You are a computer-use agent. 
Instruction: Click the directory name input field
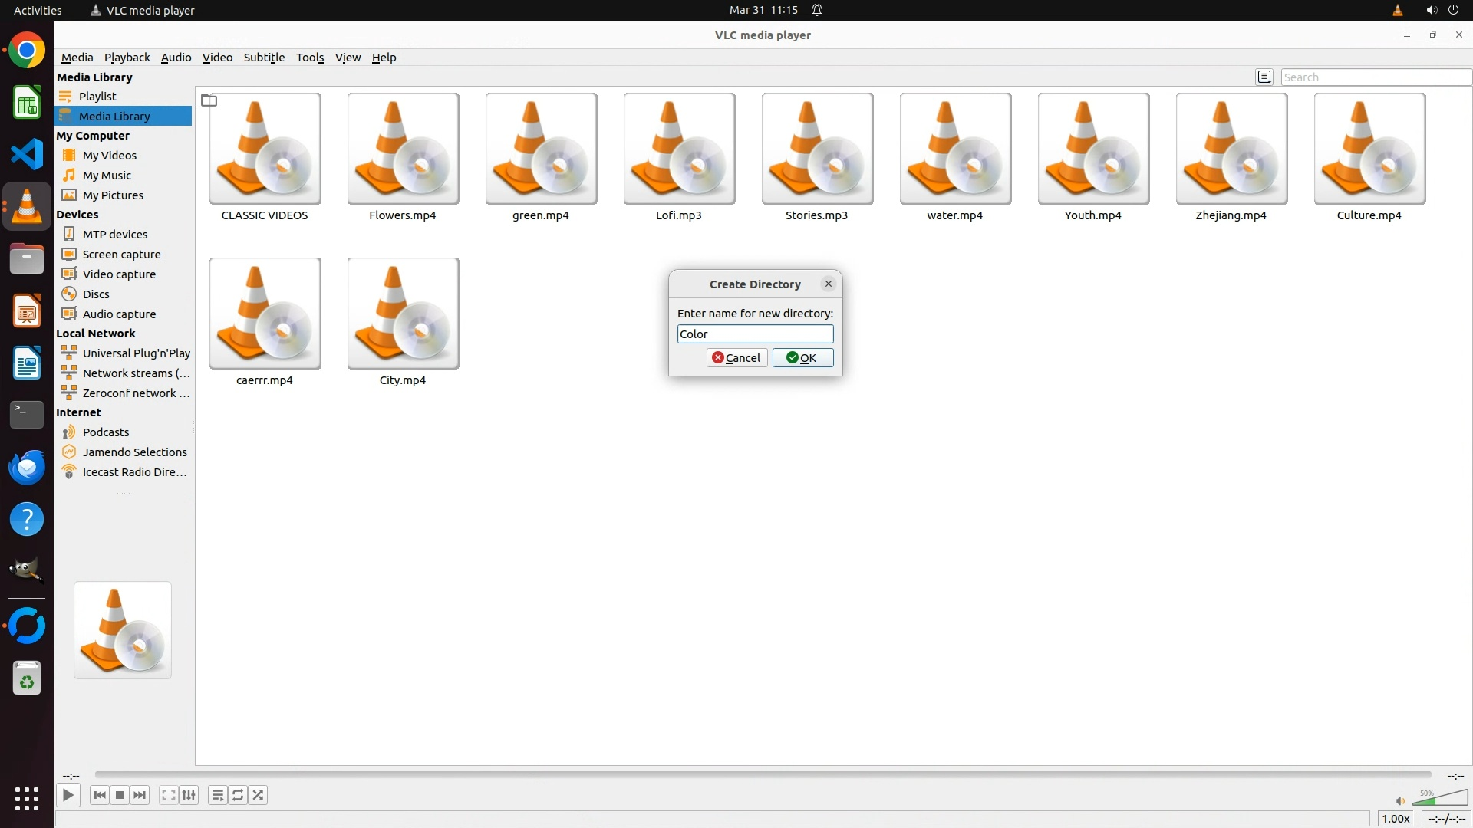(x=755, y=334)
